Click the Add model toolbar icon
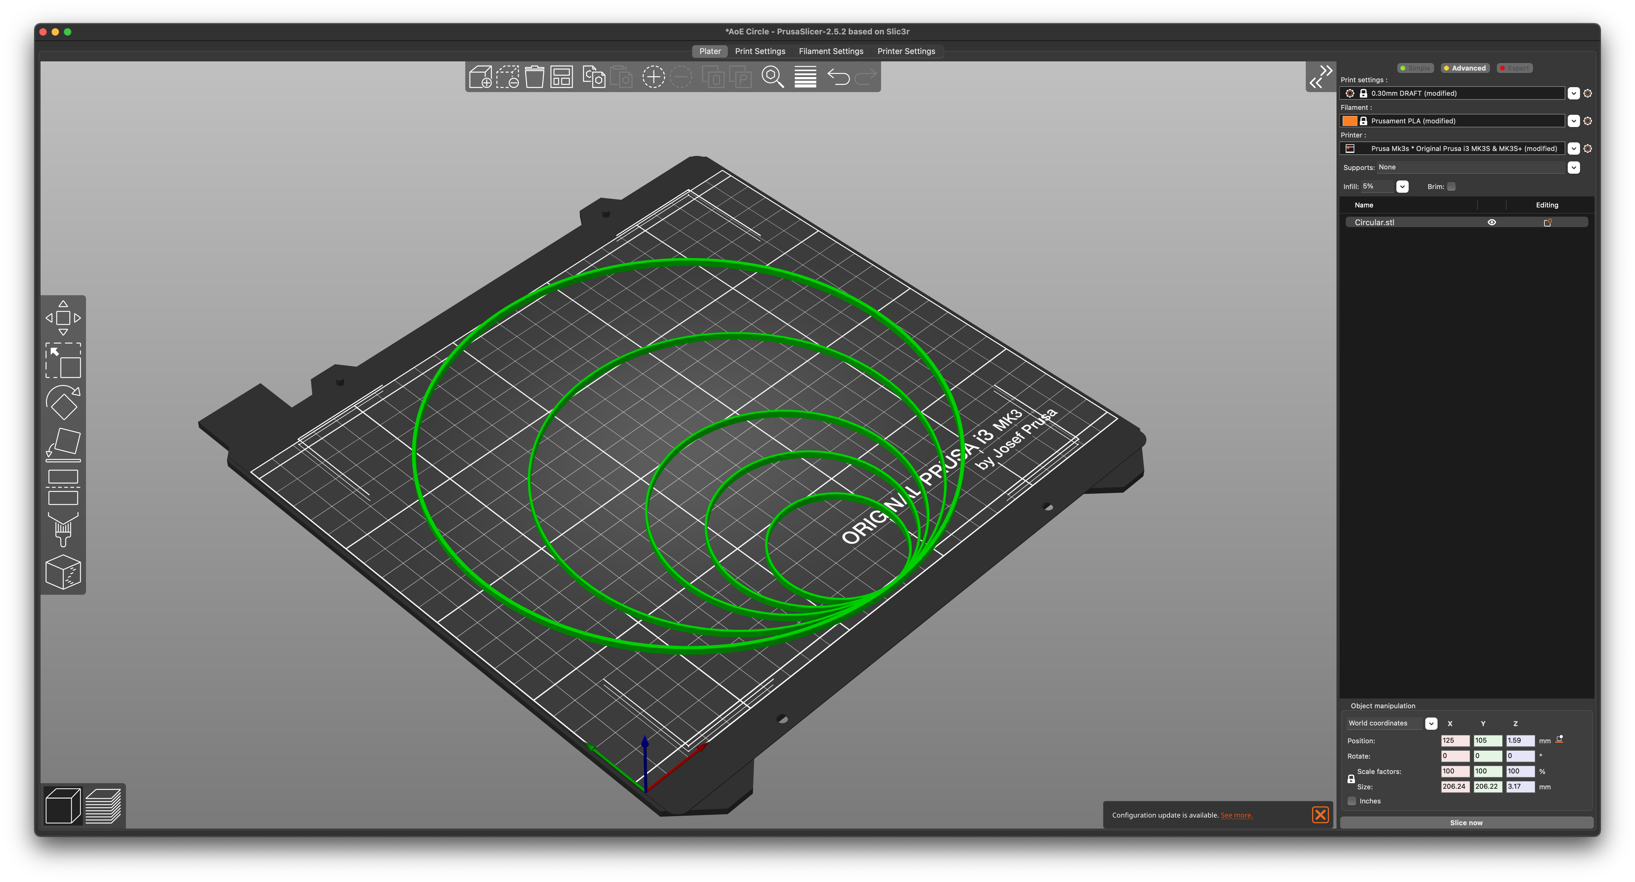 (481, 77)
